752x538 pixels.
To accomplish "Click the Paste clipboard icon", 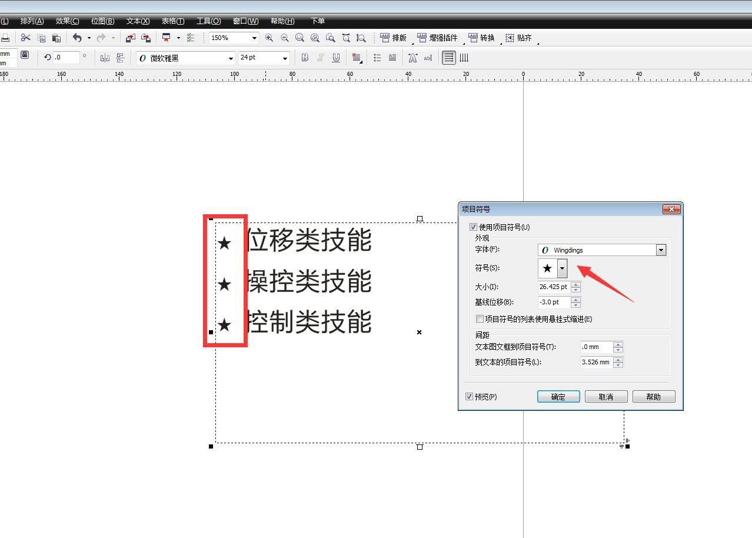I will click(56, 38).
